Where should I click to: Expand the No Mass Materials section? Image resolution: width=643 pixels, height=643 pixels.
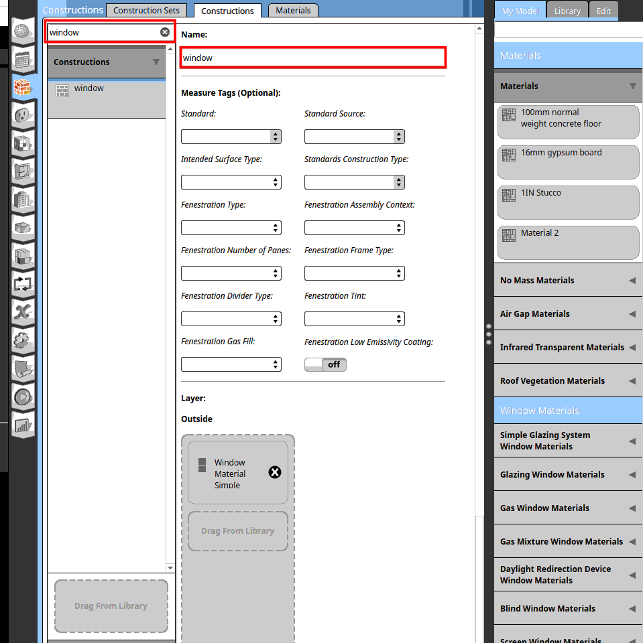[567, 280]
